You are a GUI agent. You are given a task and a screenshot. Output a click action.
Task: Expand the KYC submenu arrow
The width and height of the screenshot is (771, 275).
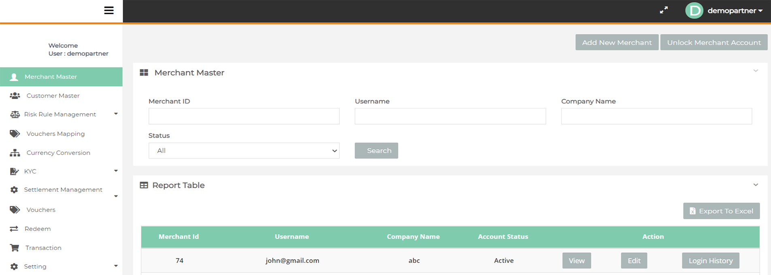[x=116, y=171]
